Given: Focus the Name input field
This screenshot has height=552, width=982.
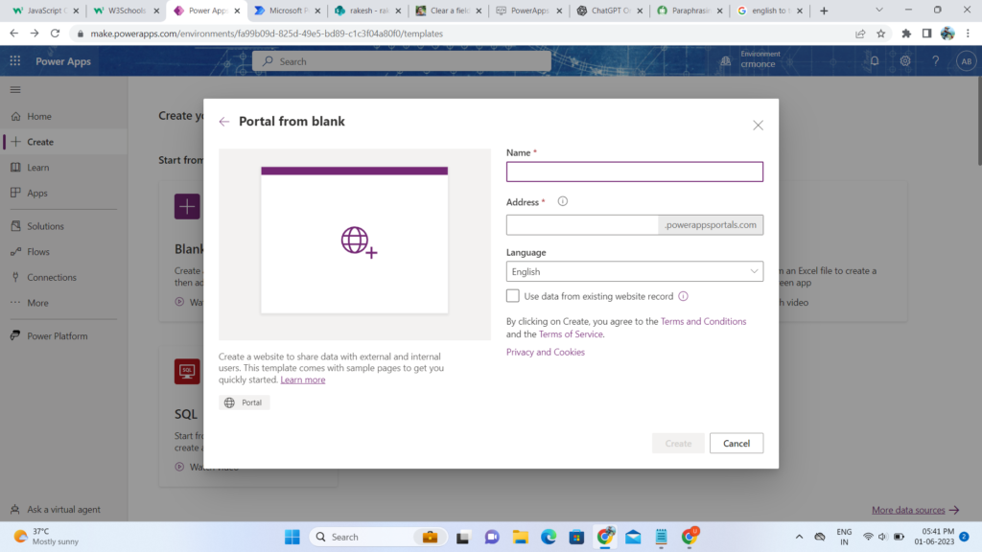Looking at the screenshot, I should [635, 172].
